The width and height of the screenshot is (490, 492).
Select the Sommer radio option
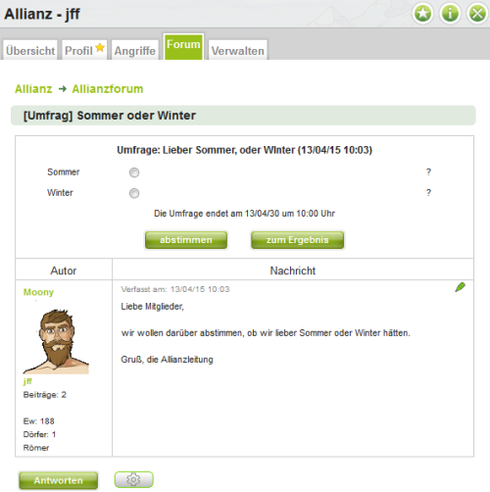[x=134, y=172]
